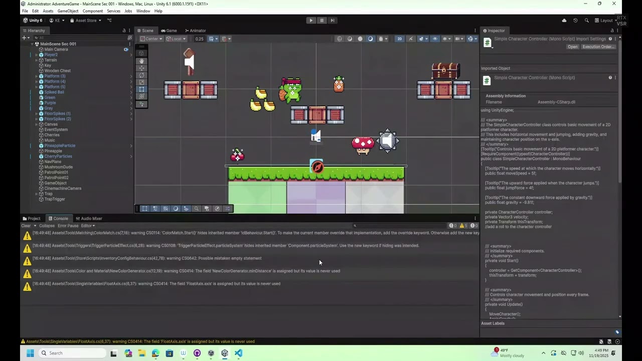Click the Play button
Image resolution: width=642 pixels, height=361 pixels.
pyautogui.click(x=311, y=21)
